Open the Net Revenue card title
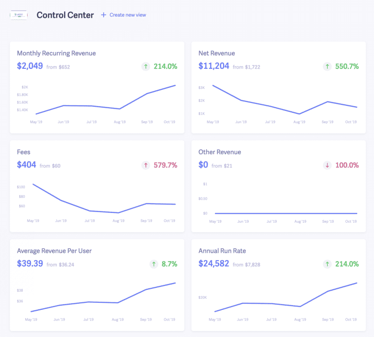Screen dimensions: 374x337 [216, 53]
